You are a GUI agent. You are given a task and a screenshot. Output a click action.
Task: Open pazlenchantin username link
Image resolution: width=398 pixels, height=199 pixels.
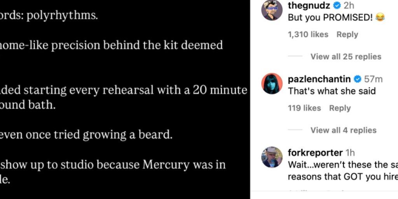tap(319, 79)
